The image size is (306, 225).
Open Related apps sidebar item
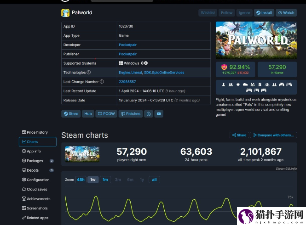pyautogui.click(x=37, y=218)
